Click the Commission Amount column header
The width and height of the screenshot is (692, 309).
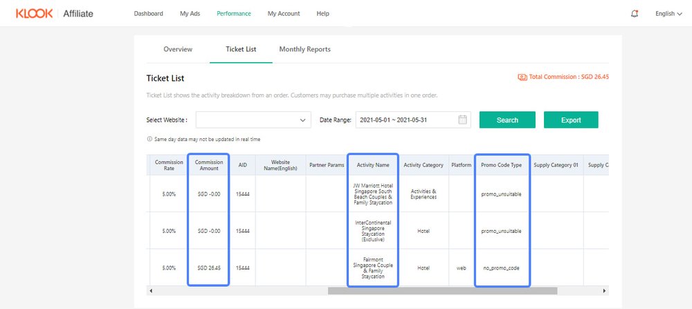pos(209,165)
